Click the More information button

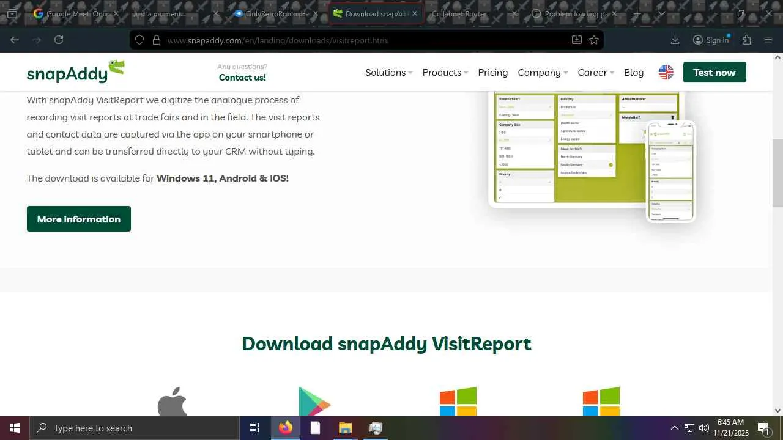tap(79, 219)
